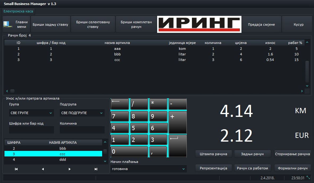Image resolution: width=314 pixels, height=183 pixels.
Task: Click Сторнирање рачуна button
Action: (x=292, y=154)
